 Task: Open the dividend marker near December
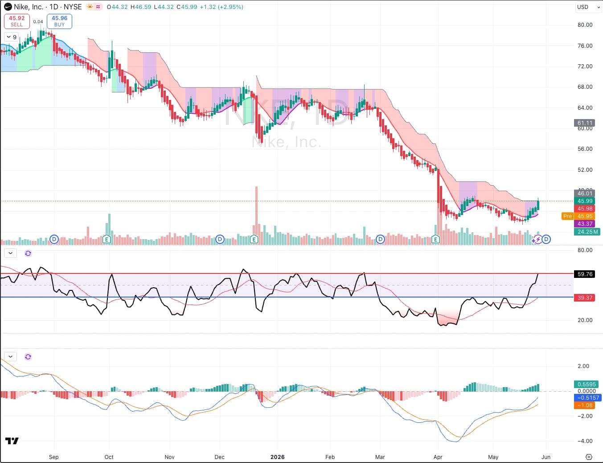[220, 240]
